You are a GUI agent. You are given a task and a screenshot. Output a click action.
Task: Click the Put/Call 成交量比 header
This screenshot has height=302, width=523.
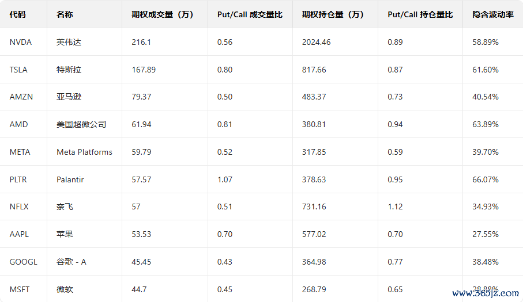tap(250, 14)
